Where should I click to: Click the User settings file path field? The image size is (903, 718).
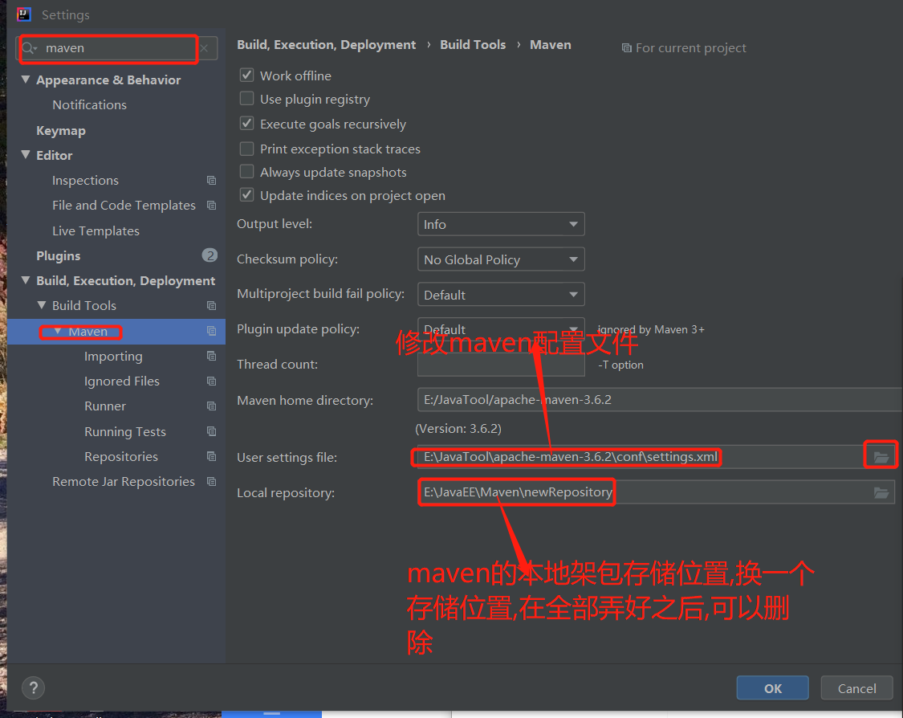click(639, 457)
